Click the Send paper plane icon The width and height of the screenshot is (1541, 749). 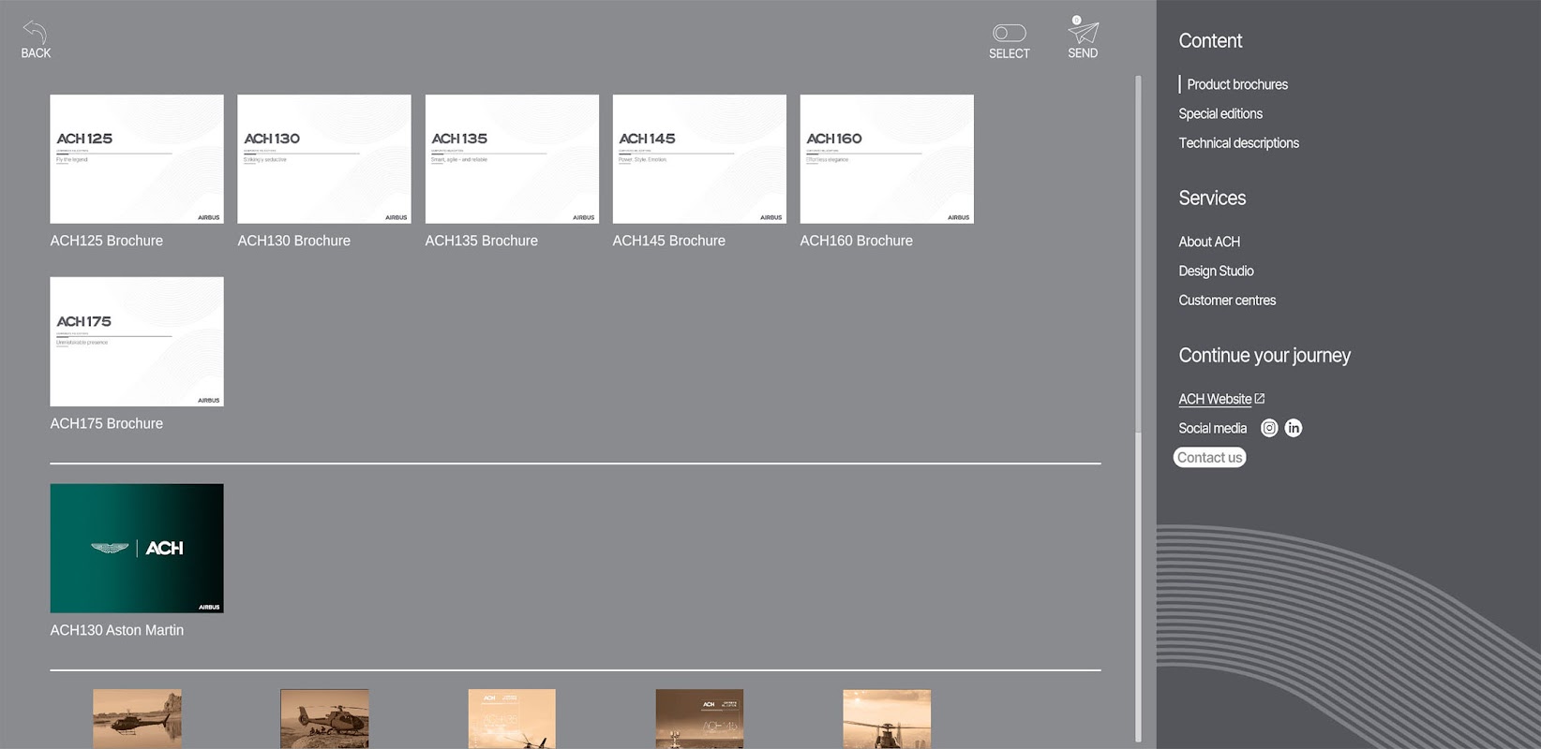point(1083,31)
